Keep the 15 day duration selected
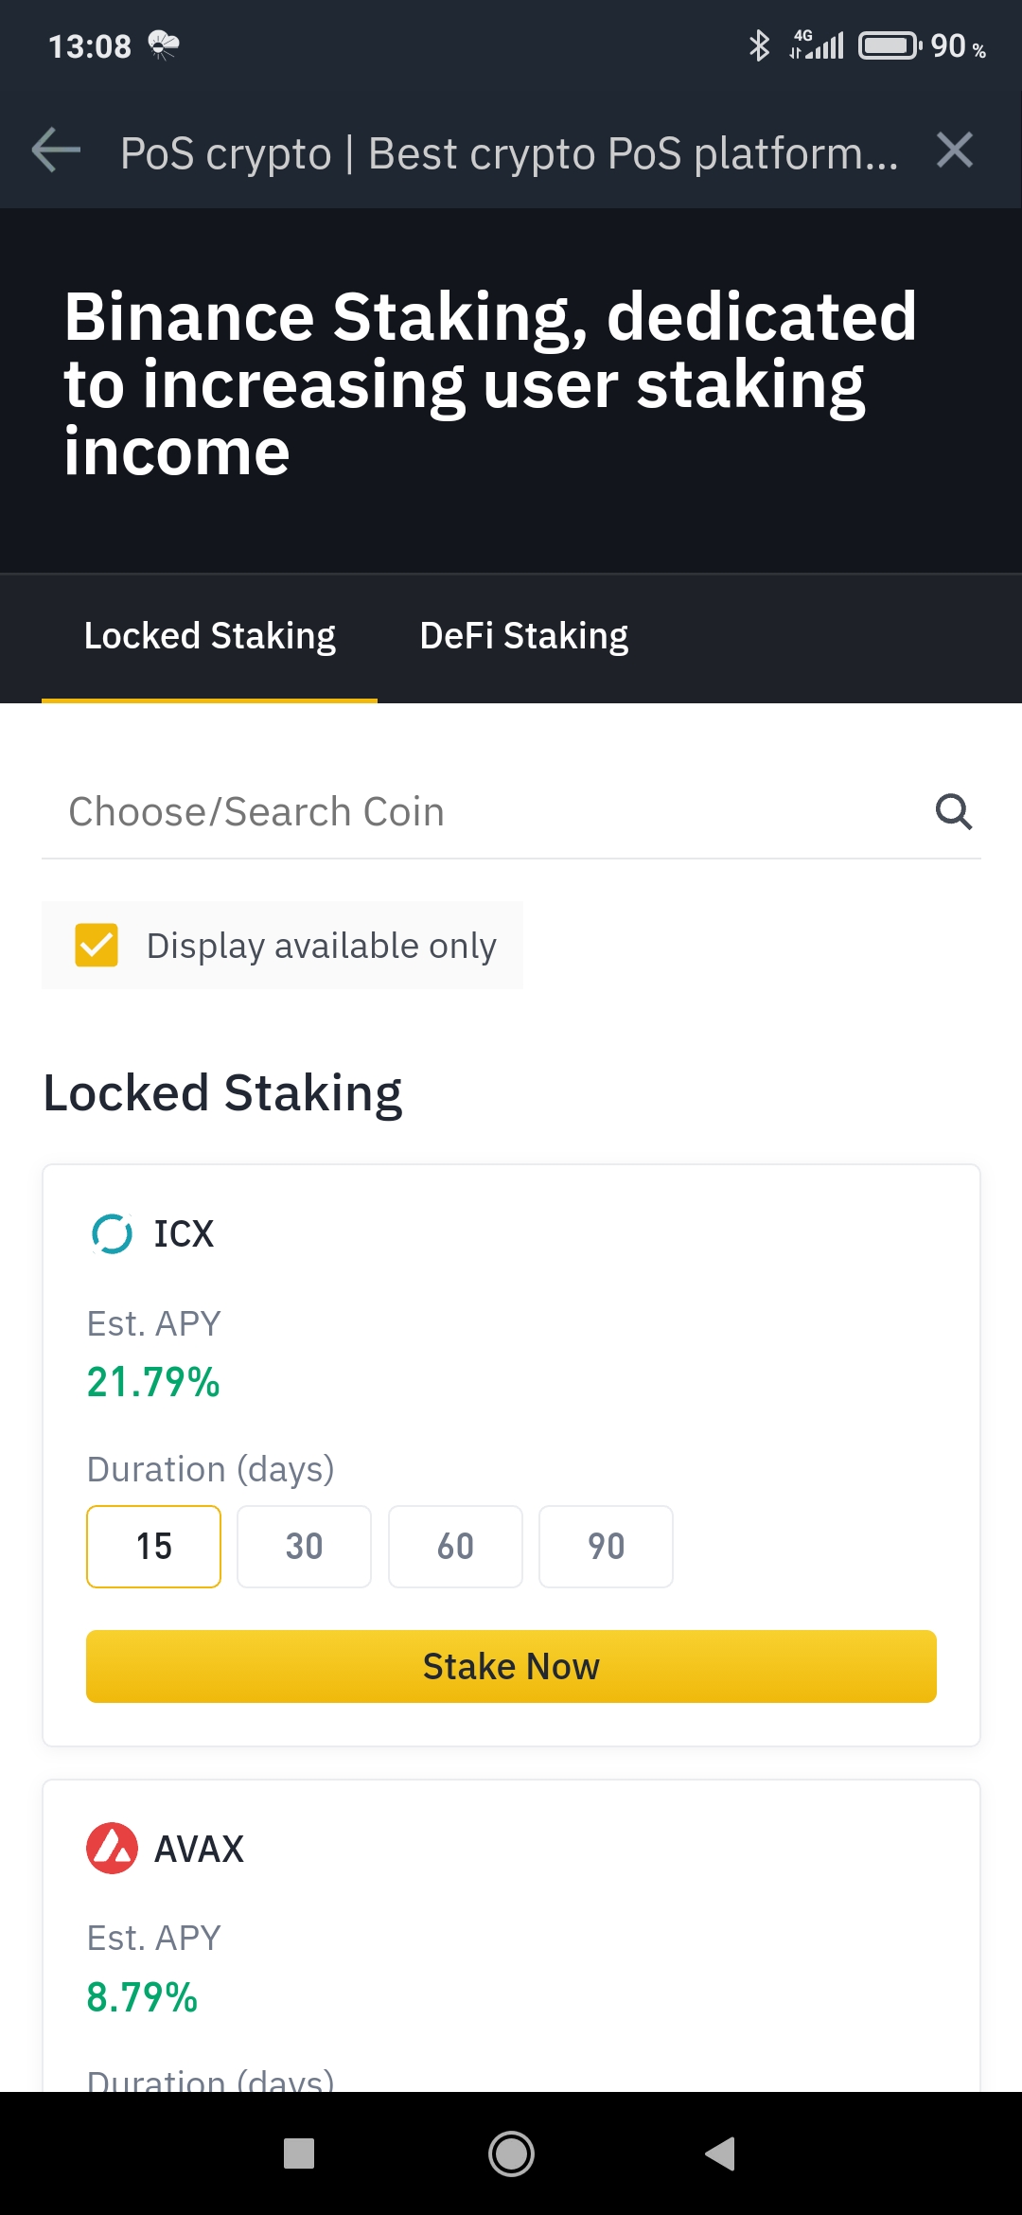 [x=153, y=1547]
